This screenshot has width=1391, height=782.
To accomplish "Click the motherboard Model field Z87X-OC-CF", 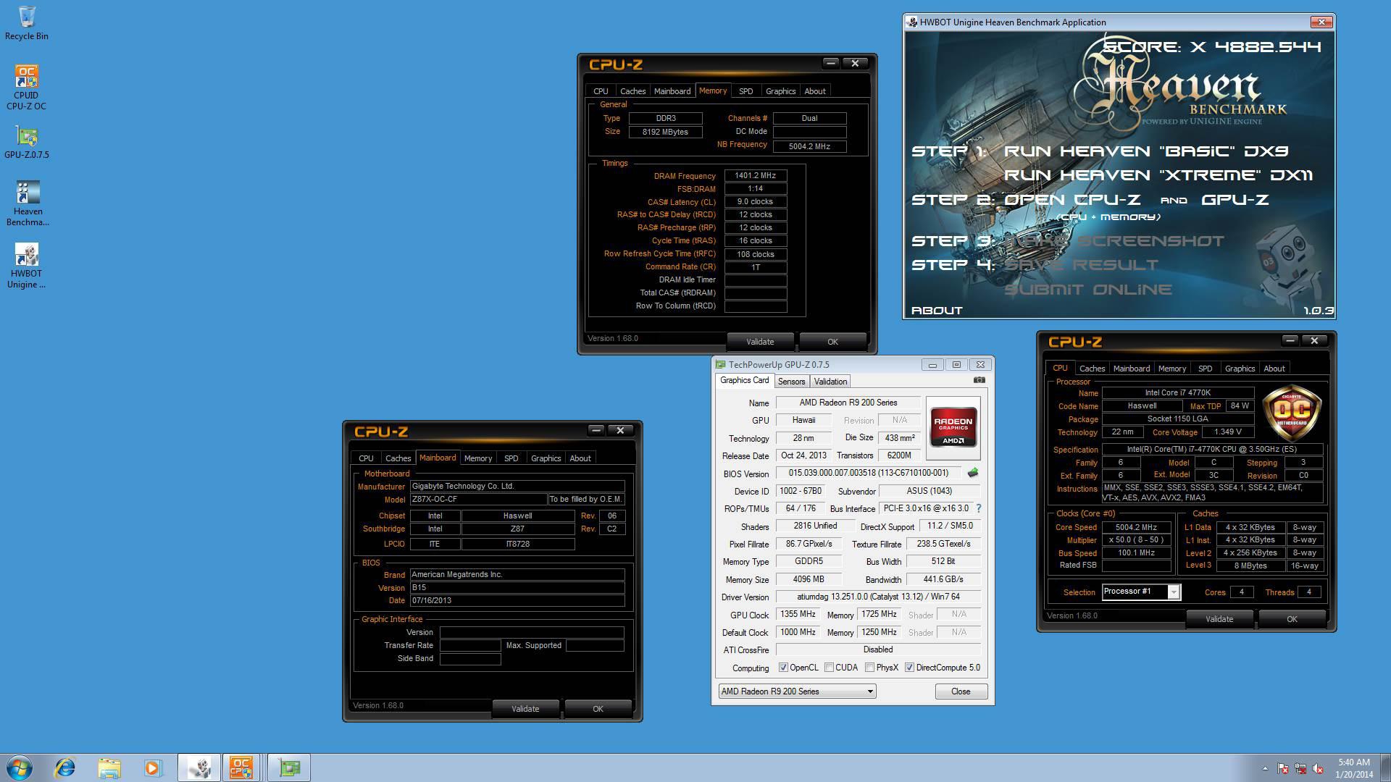I will click(x=478, y=500).
